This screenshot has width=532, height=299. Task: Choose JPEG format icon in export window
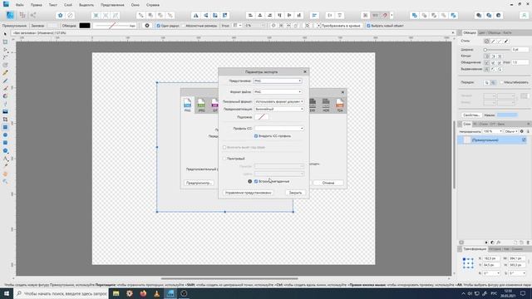coord(201,105)
